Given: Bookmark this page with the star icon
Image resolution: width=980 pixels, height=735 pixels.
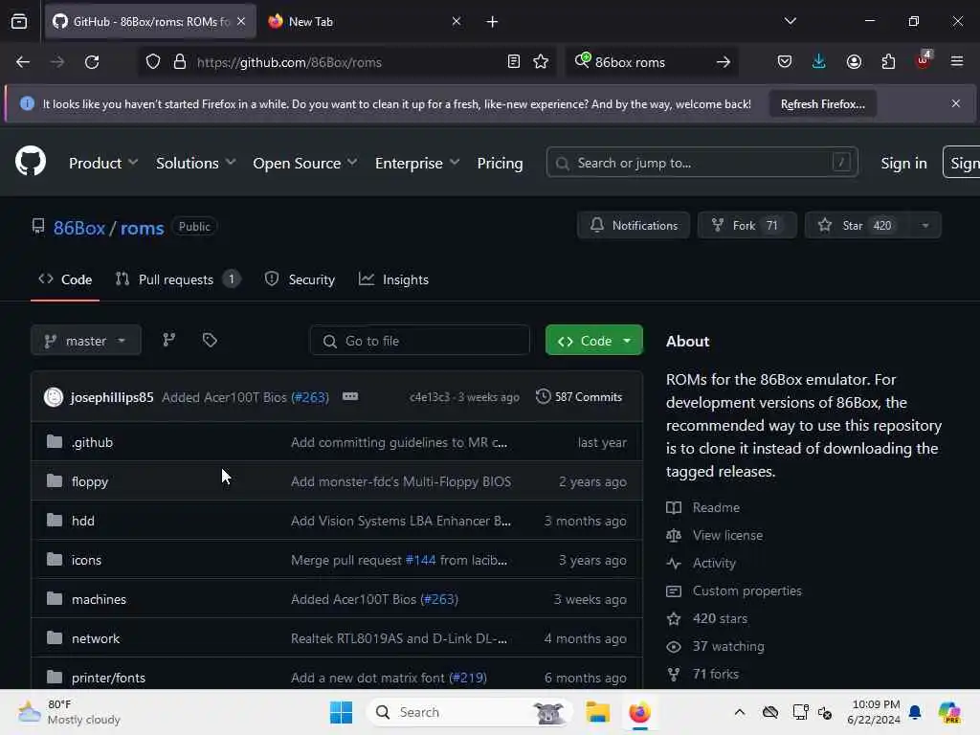Looking at the screenshot, I should click(x=541, y=61).
